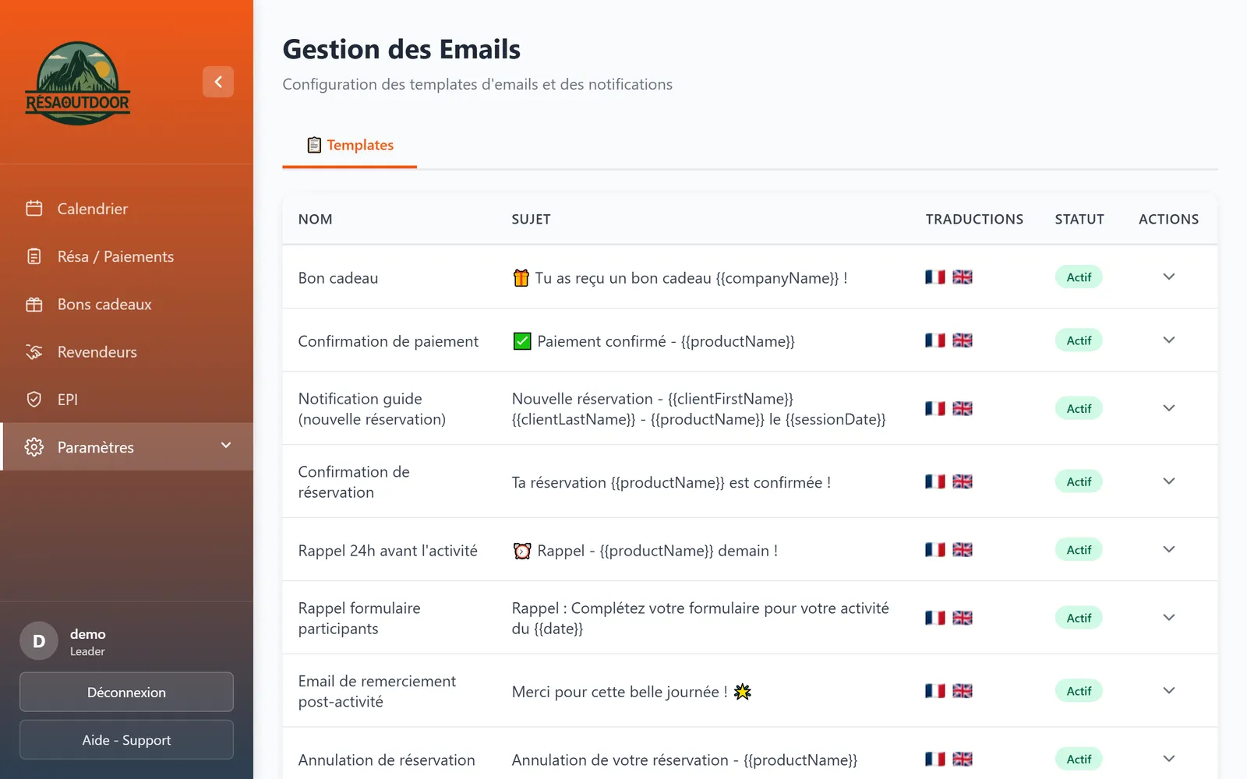Expand Confirmation de paiement row chevron
The height and width of the screenshot is (779, 1247).
pos(1169,340)
